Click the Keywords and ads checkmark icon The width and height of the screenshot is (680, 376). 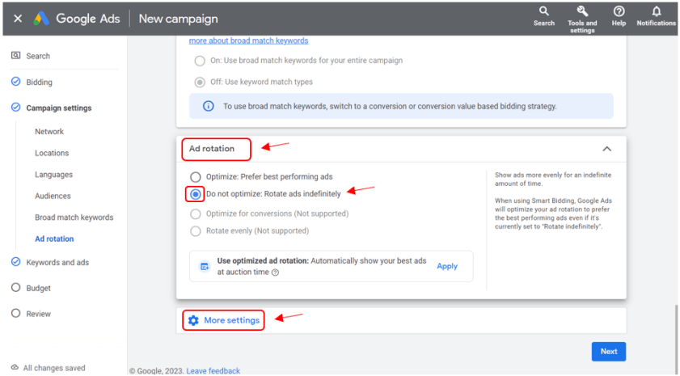tap(15, 261)
